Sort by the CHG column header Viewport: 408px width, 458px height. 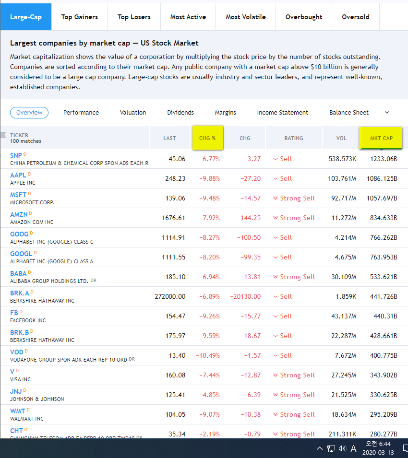click(x=245, y=138)
